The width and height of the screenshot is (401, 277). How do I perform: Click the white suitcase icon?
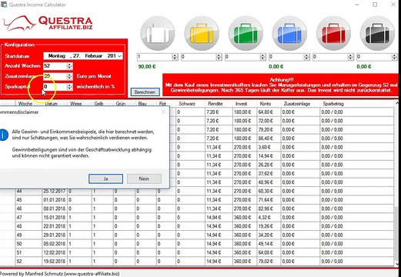click(158, 33)
